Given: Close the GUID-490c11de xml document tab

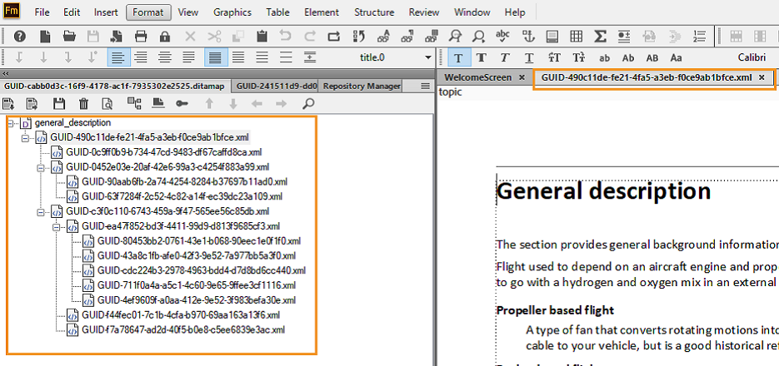Looking at the screenshot, I should [x=761, y=77].
